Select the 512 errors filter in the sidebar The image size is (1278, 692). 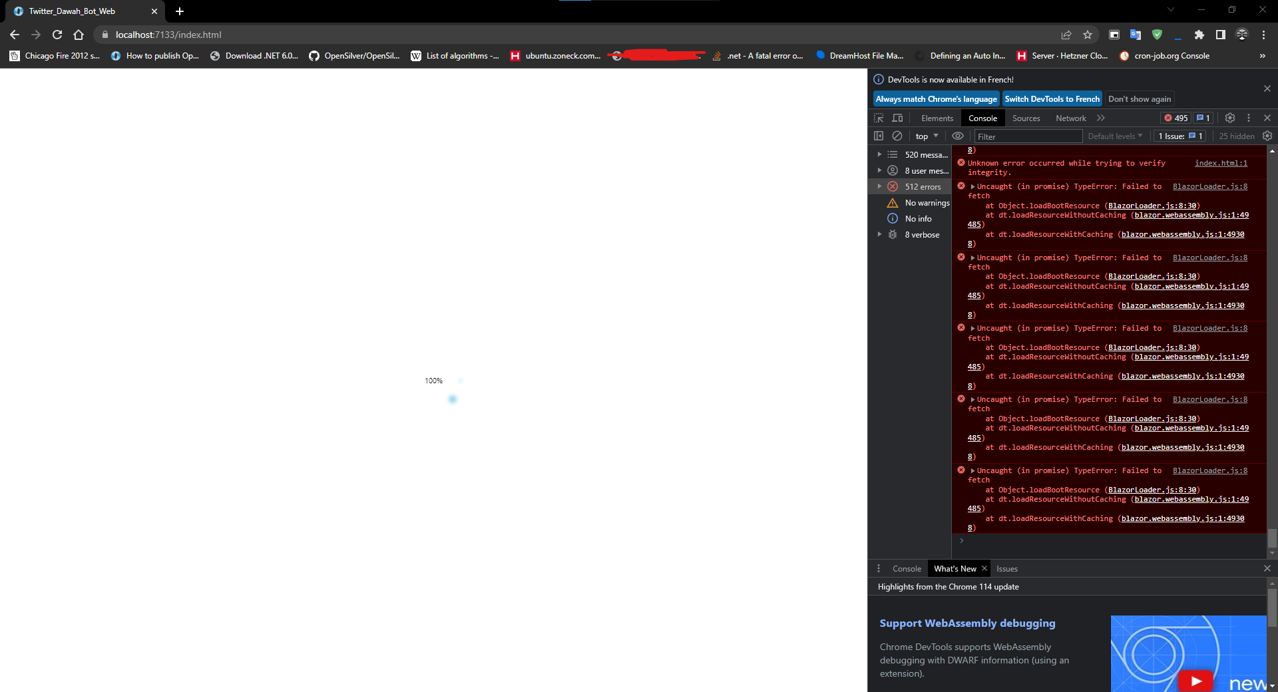pyautogui.click(x=925, y=186)
